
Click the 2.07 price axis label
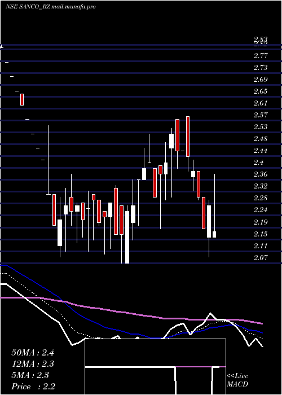point(261,258)
